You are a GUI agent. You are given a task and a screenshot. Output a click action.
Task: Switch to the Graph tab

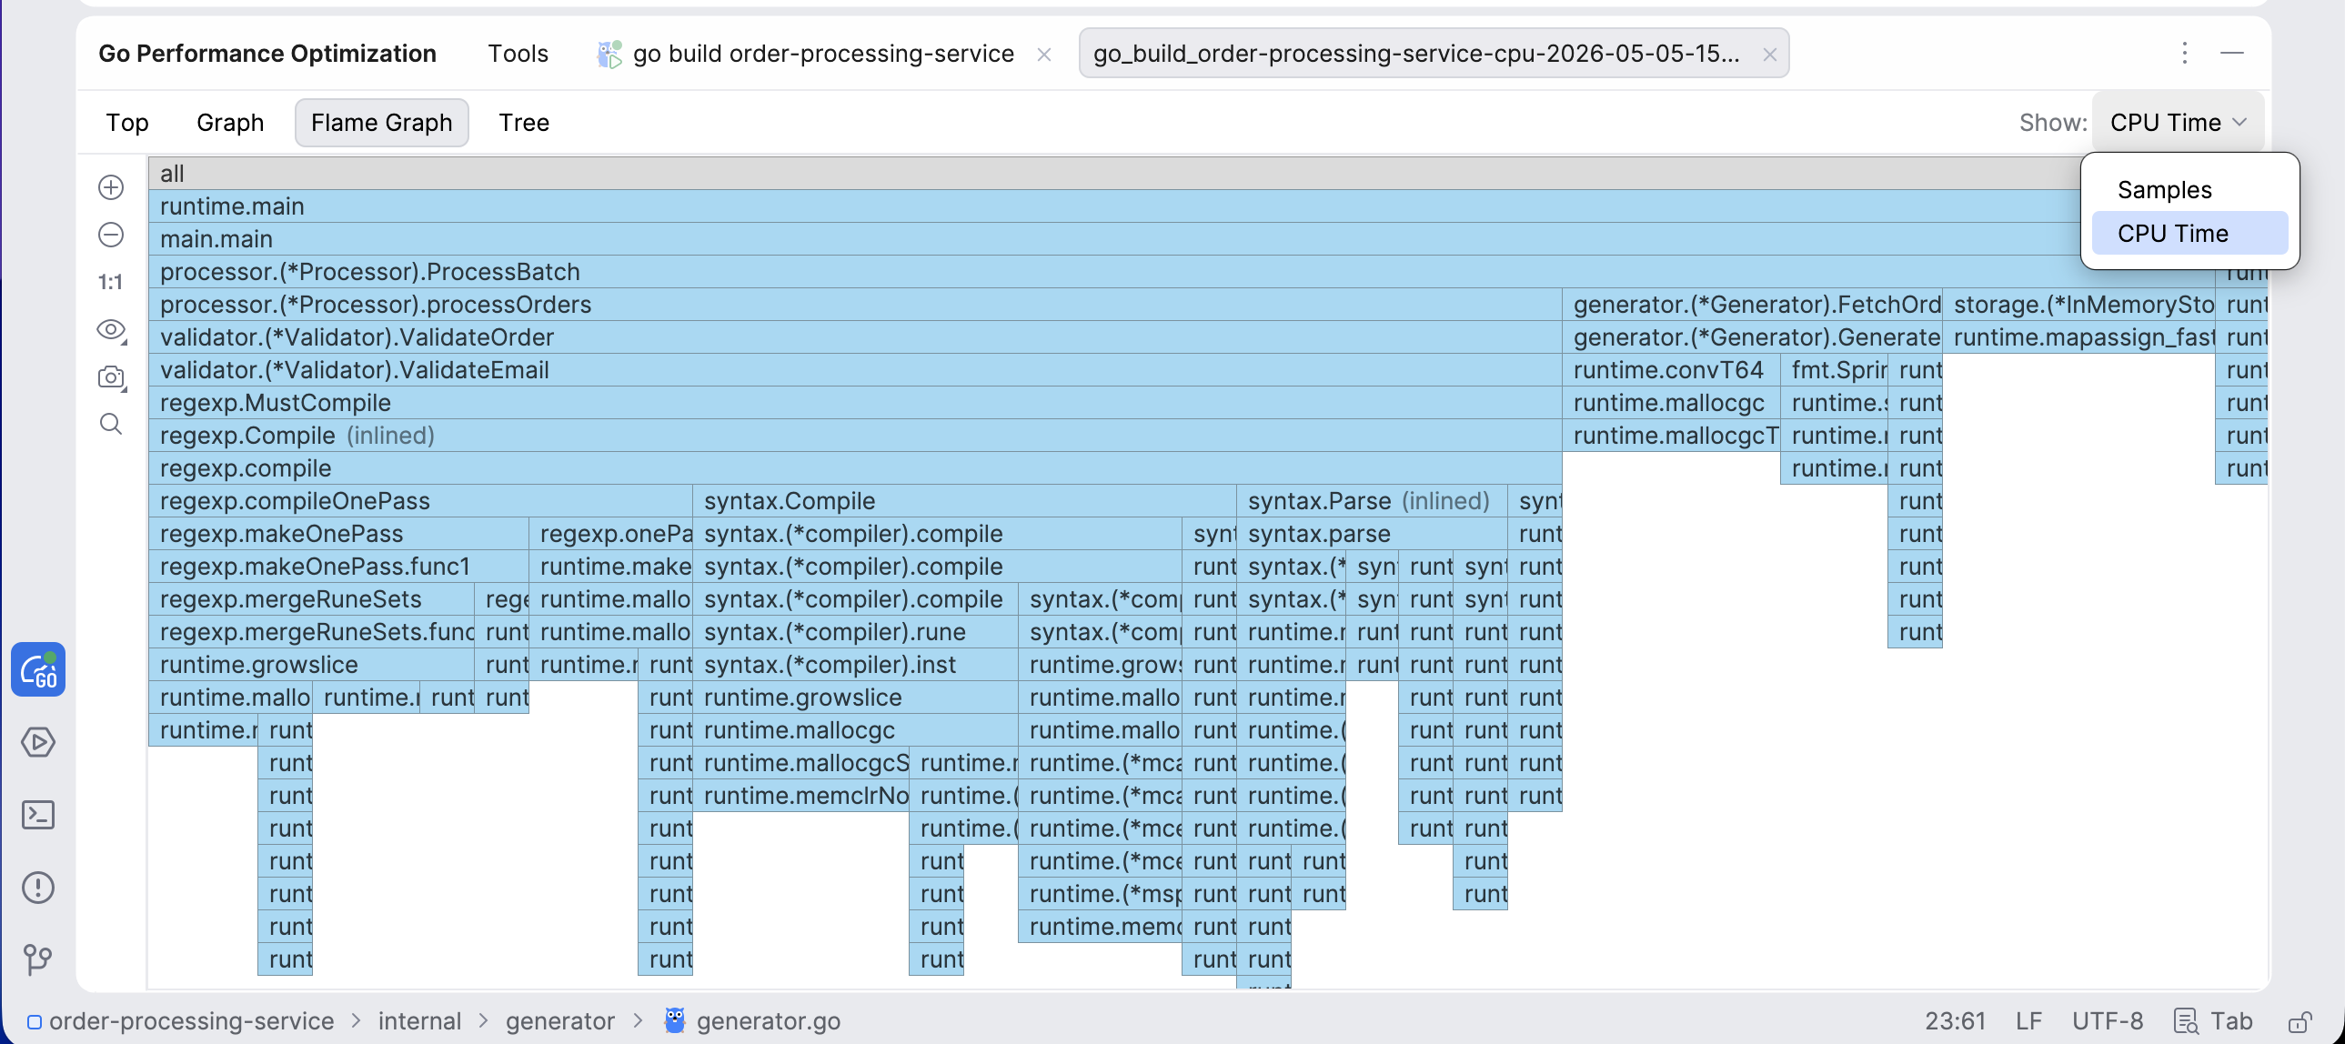pos(230,123)
